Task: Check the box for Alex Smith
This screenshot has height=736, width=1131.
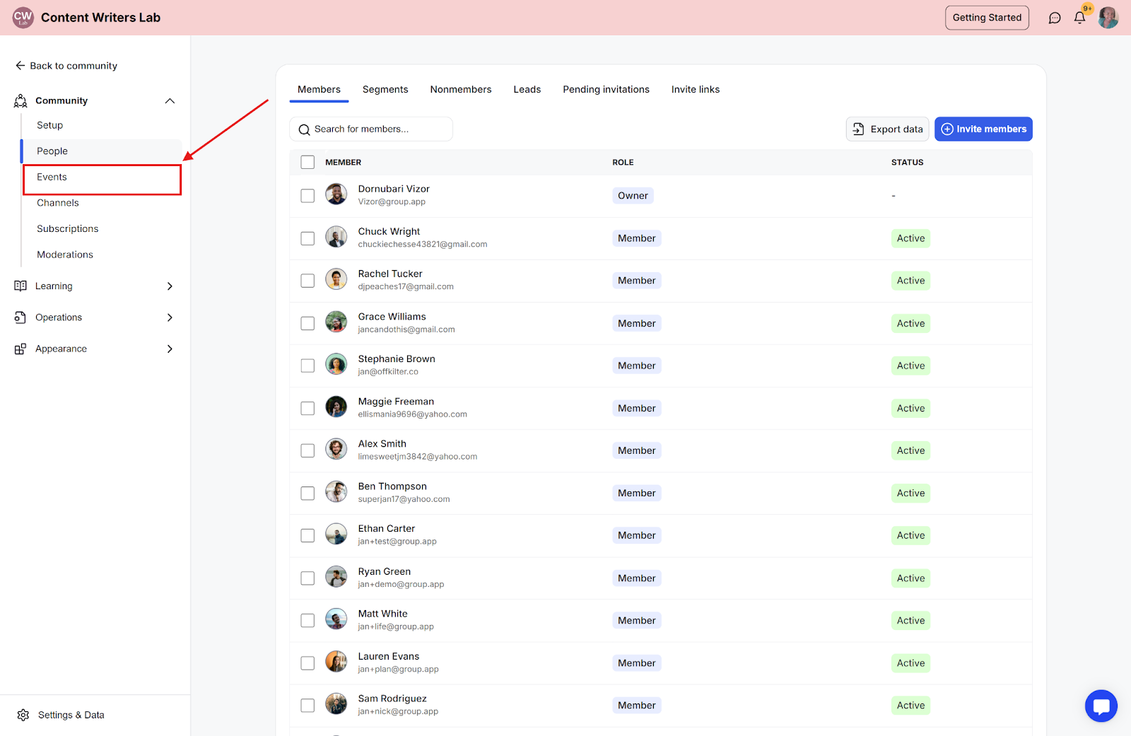Action: click(x=307, y=450)
